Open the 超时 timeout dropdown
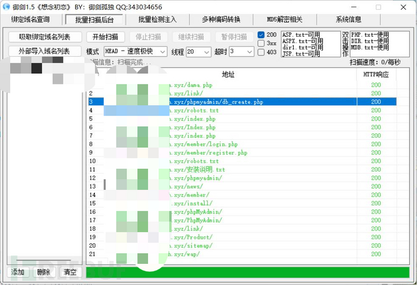The image size is (417, 285). (242, 51)
